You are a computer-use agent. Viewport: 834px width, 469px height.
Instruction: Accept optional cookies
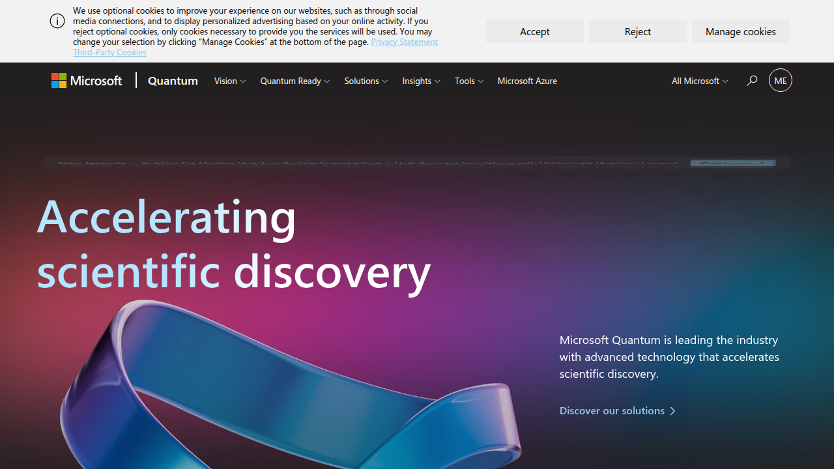535,31
